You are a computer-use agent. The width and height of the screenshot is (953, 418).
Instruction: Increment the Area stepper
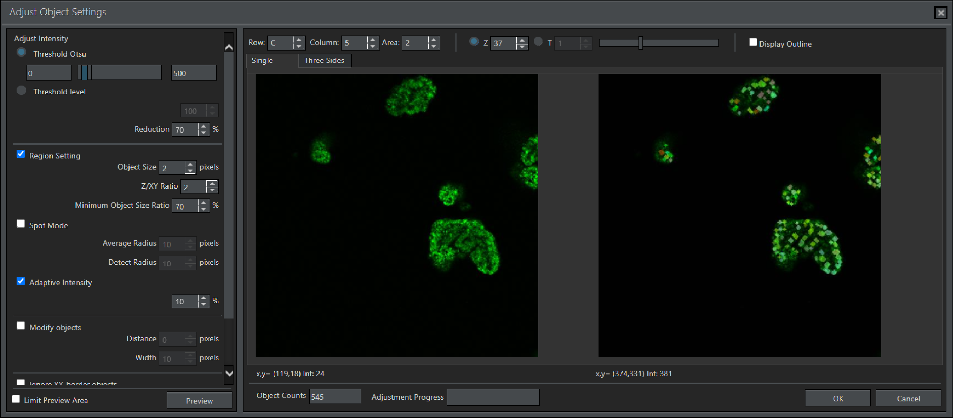[x=433, y=40]
